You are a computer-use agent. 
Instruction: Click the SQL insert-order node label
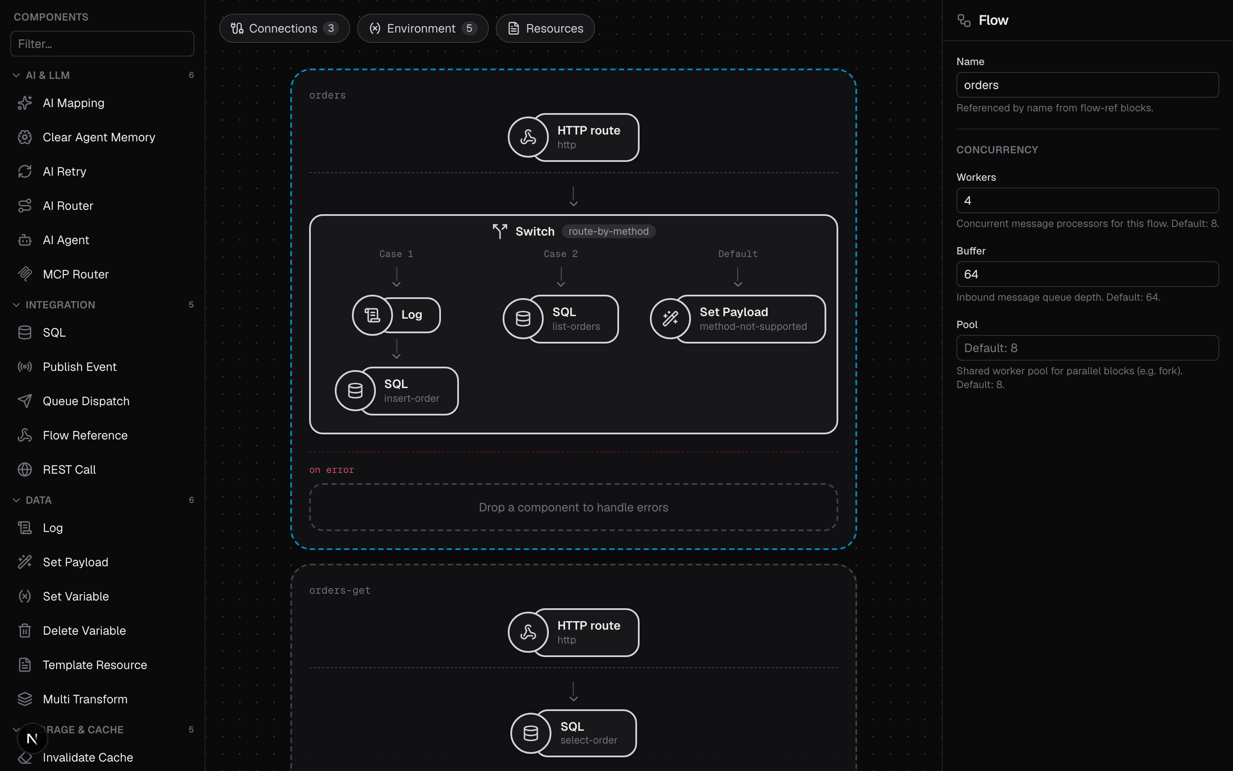point(412,391)
